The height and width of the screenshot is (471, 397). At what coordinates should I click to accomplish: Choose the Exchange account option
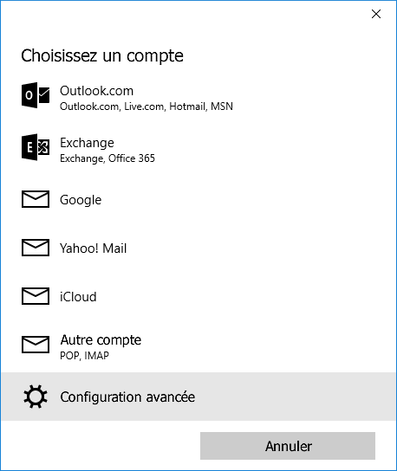pos(198,149)
